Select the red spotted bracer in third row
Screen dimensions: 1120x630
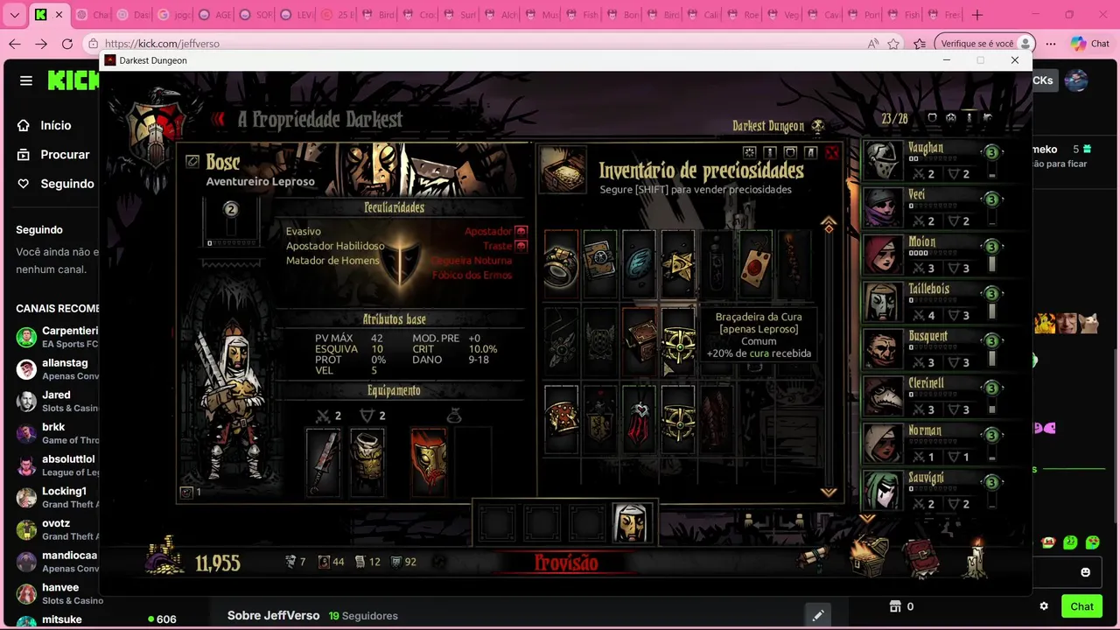(x=561, y=418)
